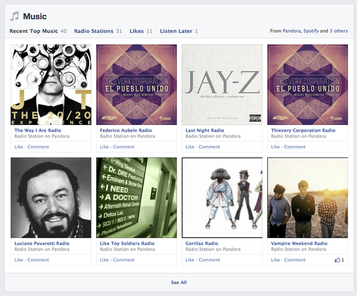Comment on Like Toy Soldiers Radio
This screenshot has width=357, height=296.
pos(124,260)
